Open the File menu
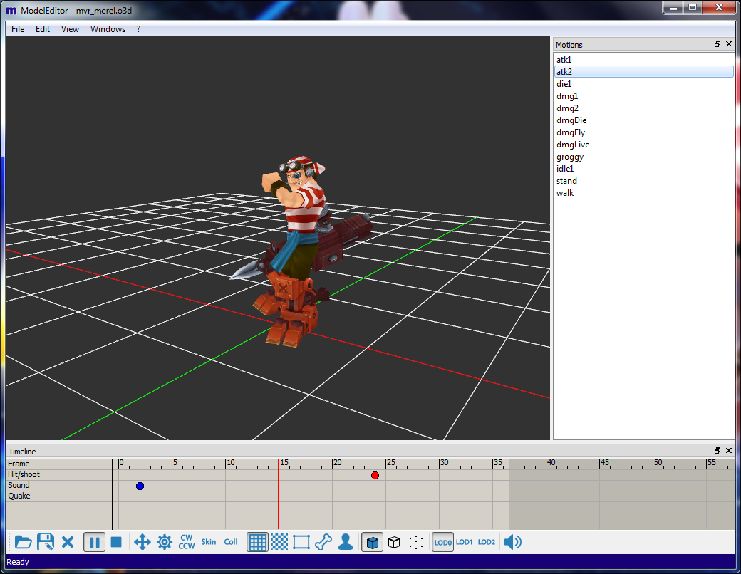Image resolution: width=741 pixels, height=574 pixels. click(x=18, y=28)
